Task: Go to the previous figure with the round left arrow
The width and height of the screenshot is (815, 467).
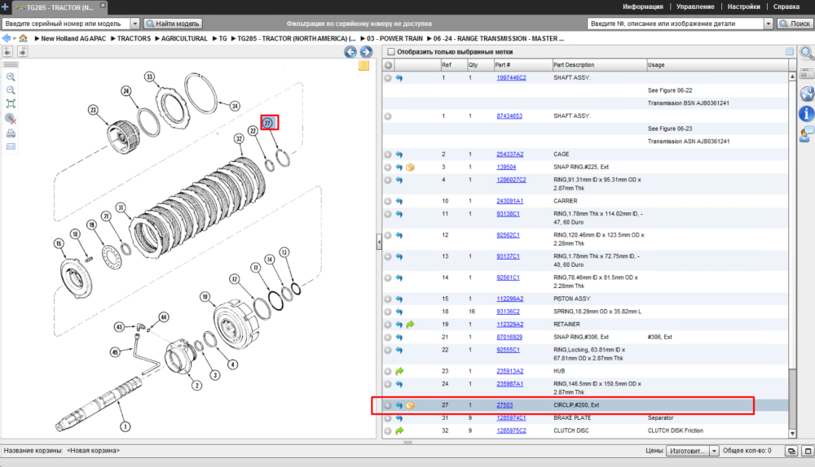Action: [350, 52]
